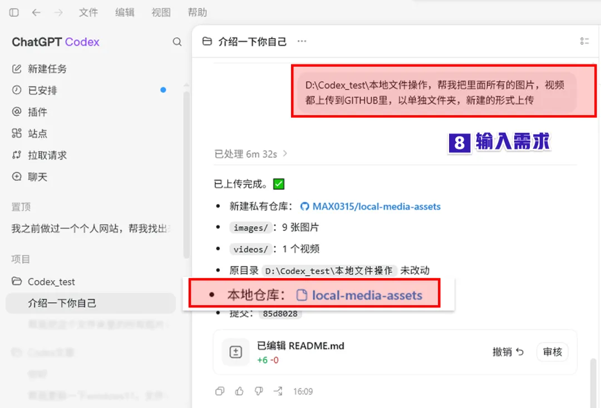Click the 新建任务 pencil icon
This screenshot has height=408, width=601.
[x=17, y=68]
